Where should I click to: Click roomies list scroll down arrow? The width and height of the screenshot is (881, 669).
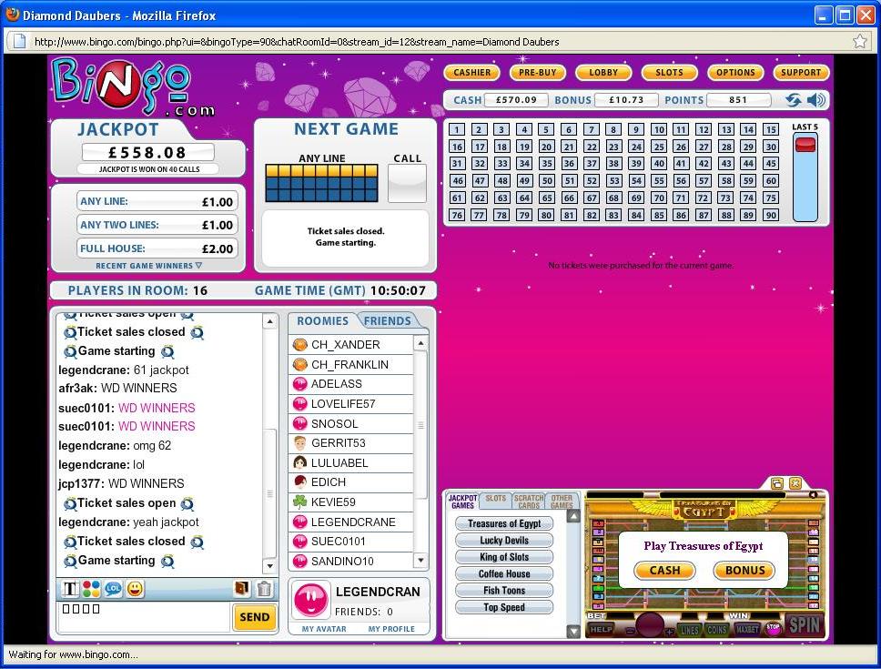(x=420, y=561)
